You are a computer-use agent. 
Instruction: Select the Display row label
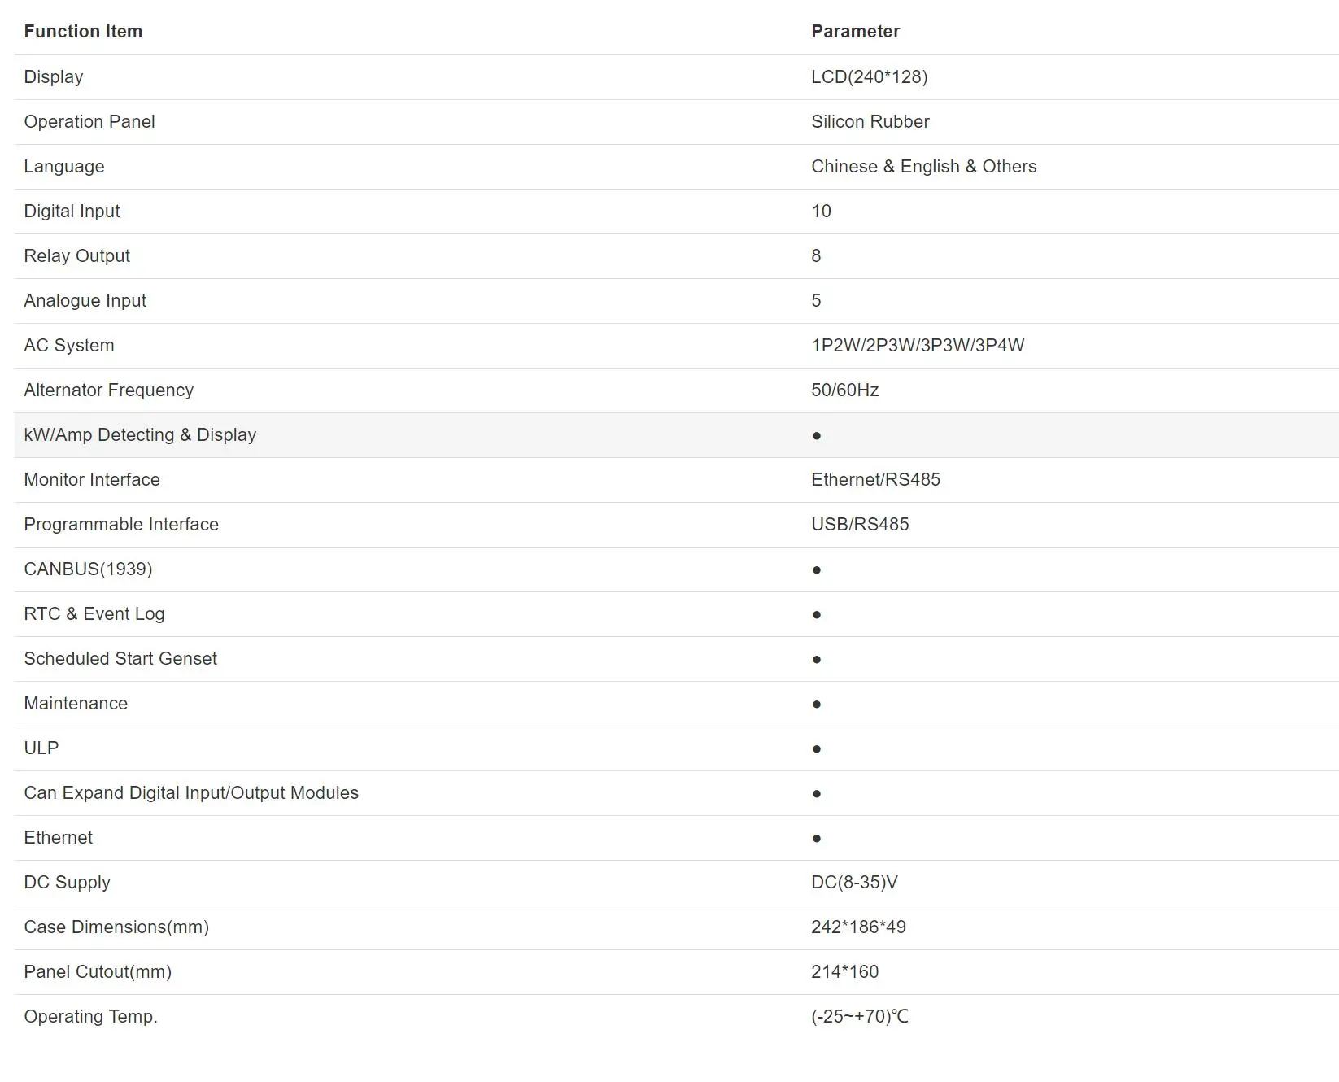tap(54, 77)
